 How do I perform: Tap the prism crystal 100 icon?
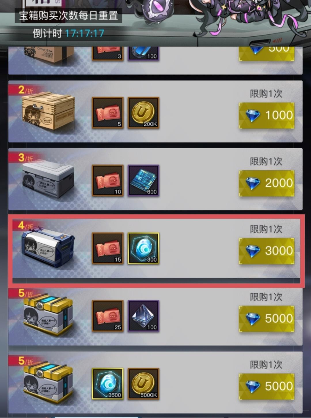point(143,316)
